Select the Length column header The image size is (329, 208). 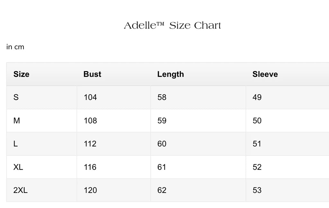coord(171,74)
